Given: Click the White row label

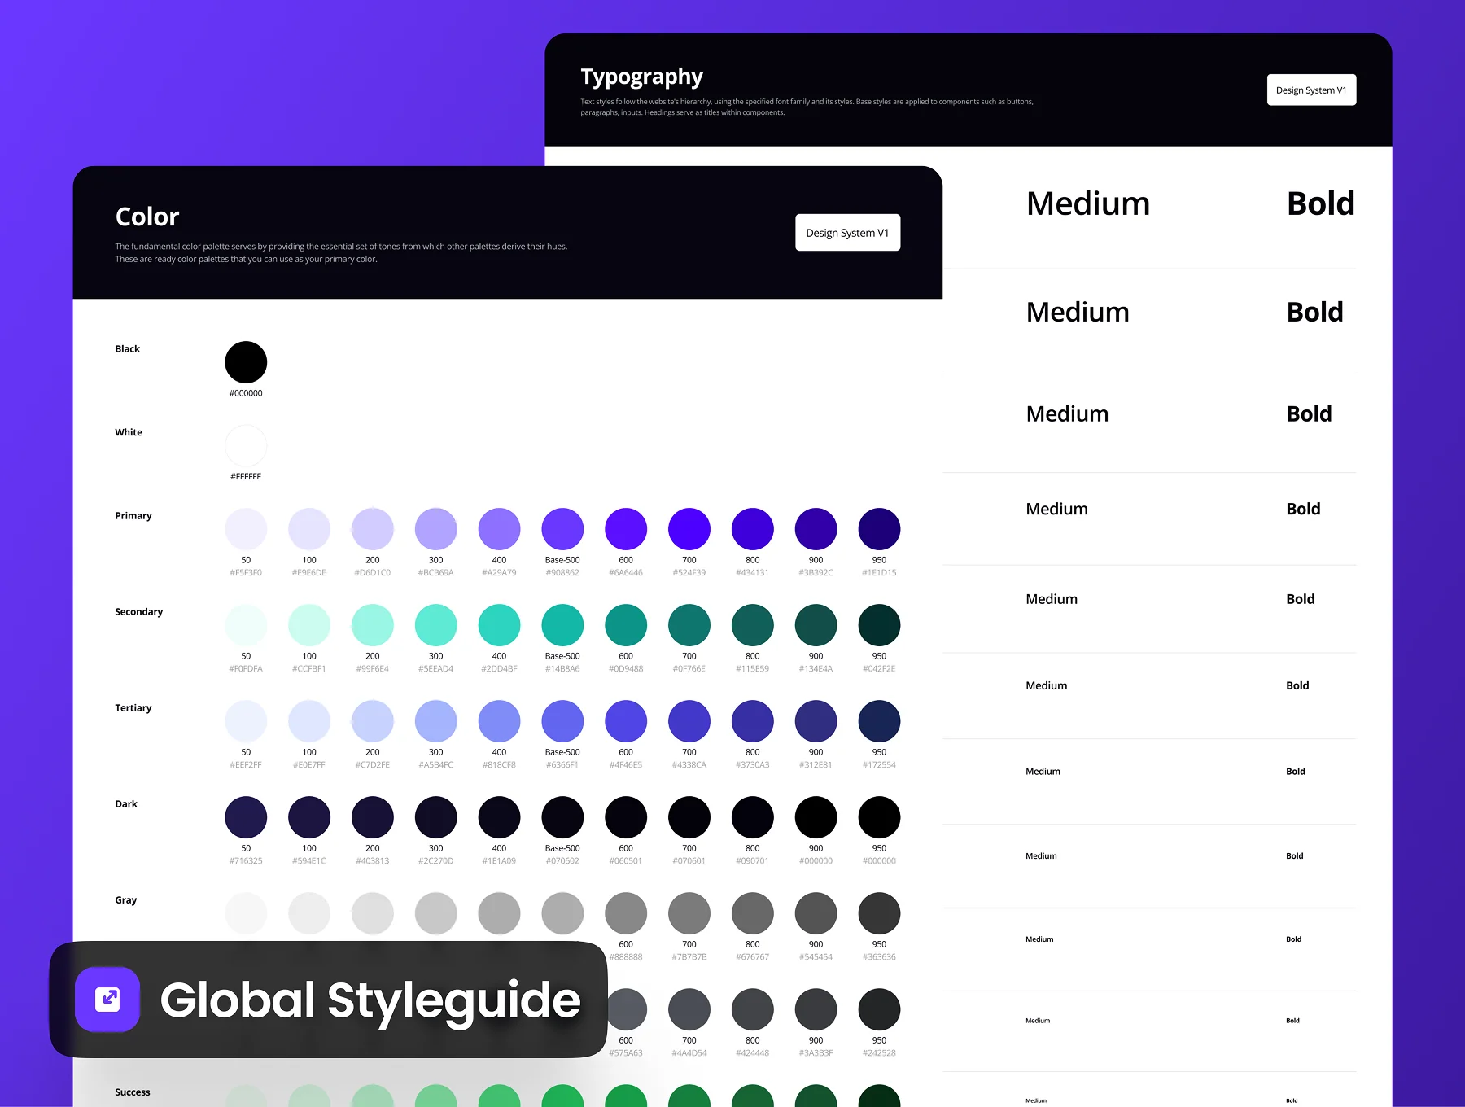Looking at the screenshot, I should pos(129,432).
